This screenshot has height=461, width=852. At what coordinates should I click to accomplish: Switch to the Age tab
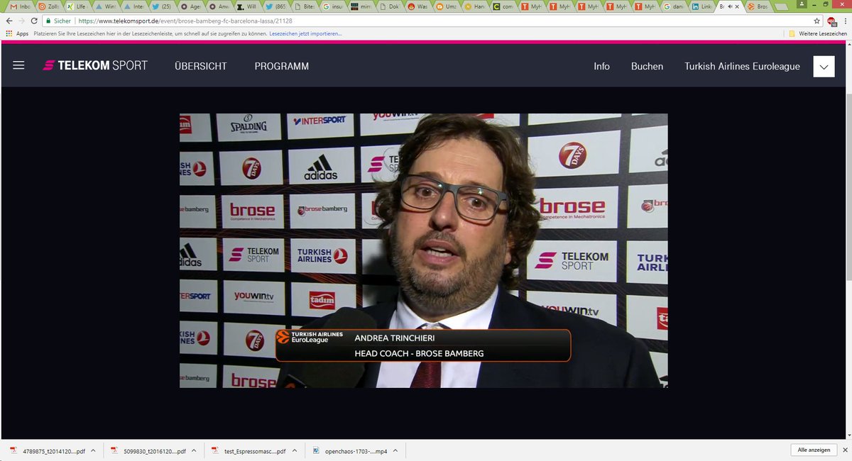(192, 6)
